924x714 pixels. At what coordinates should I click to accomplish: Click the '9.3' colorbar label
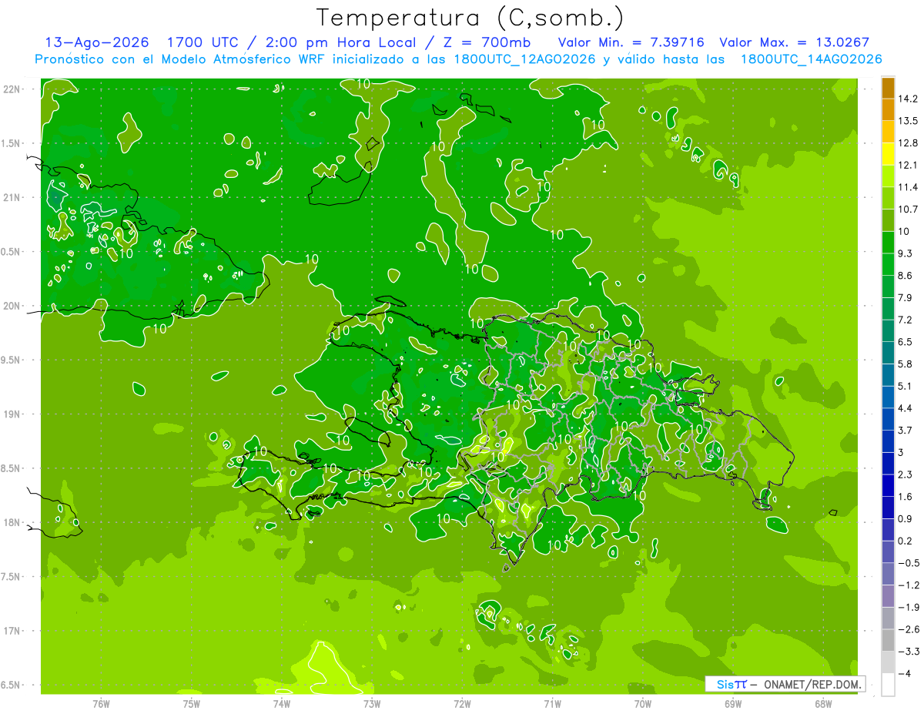pos(904,253)
